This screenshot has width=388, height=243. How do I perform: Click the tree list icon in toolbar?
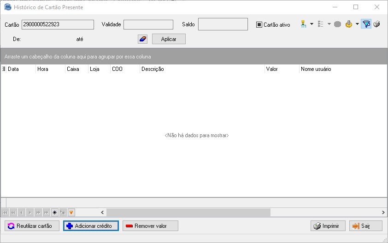320,24
